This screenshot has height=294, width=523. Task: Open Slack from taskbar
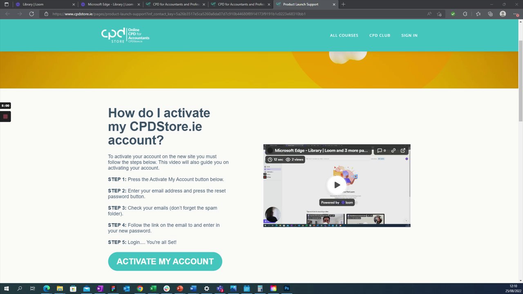(166, 288)
